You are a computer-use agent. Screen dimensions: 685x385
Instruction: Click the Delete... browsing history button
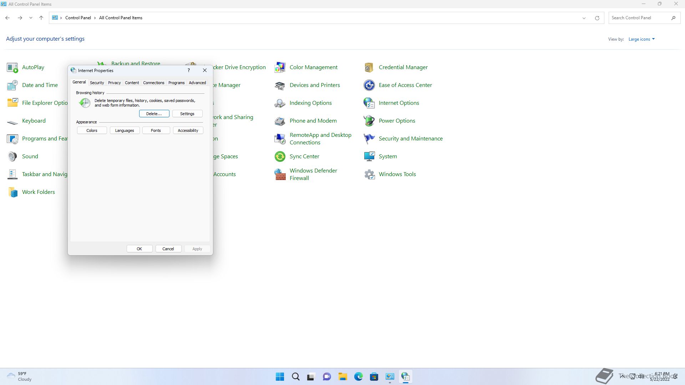(x=154, y=114)
